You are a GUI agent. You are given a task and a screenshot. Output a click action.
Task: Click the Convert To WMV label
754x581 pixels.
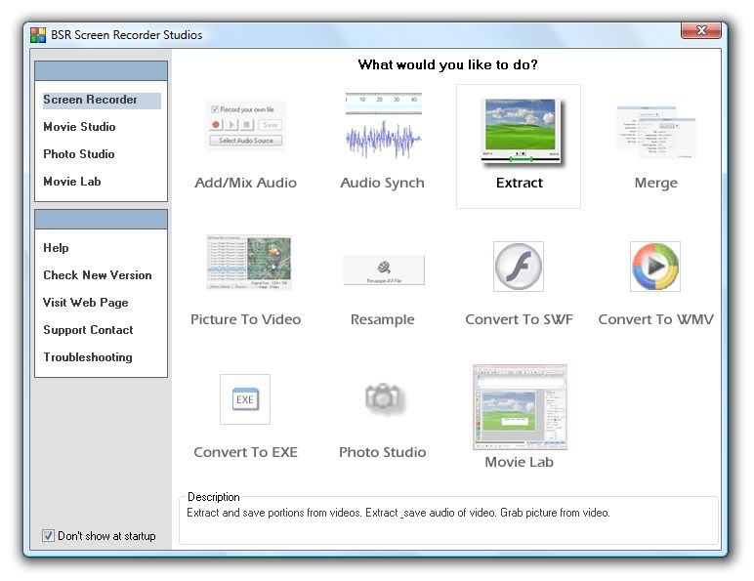[656, 320]
